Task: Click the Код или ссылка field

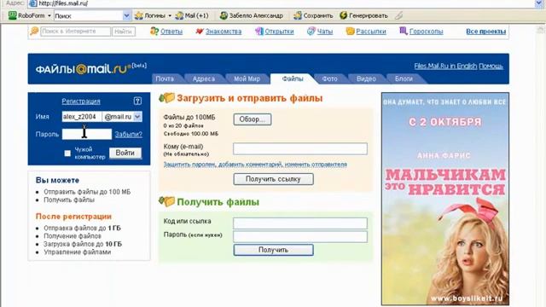Action: pyautogui.click(x=300, y=223)
